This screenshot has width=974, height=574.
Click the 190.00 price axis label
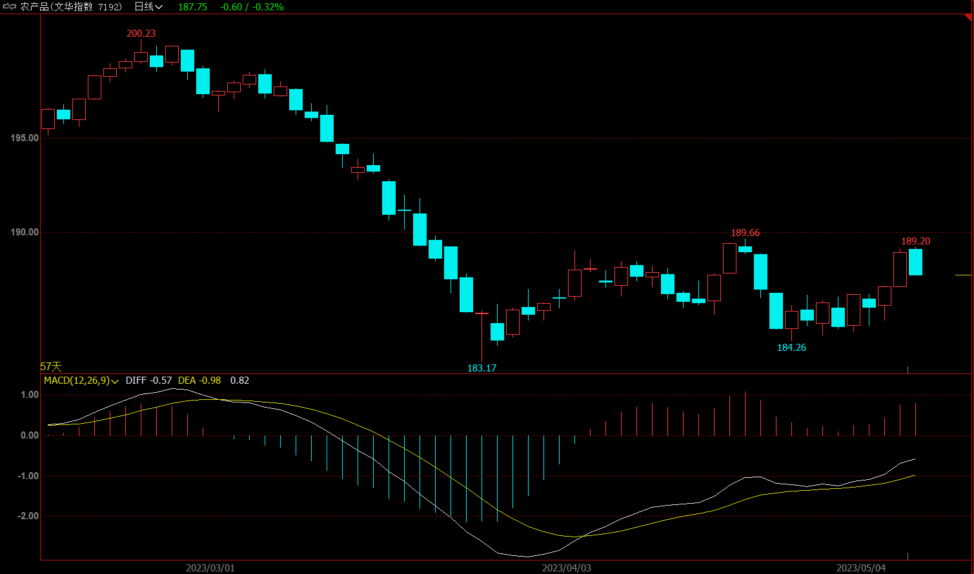tap(25, 232)
